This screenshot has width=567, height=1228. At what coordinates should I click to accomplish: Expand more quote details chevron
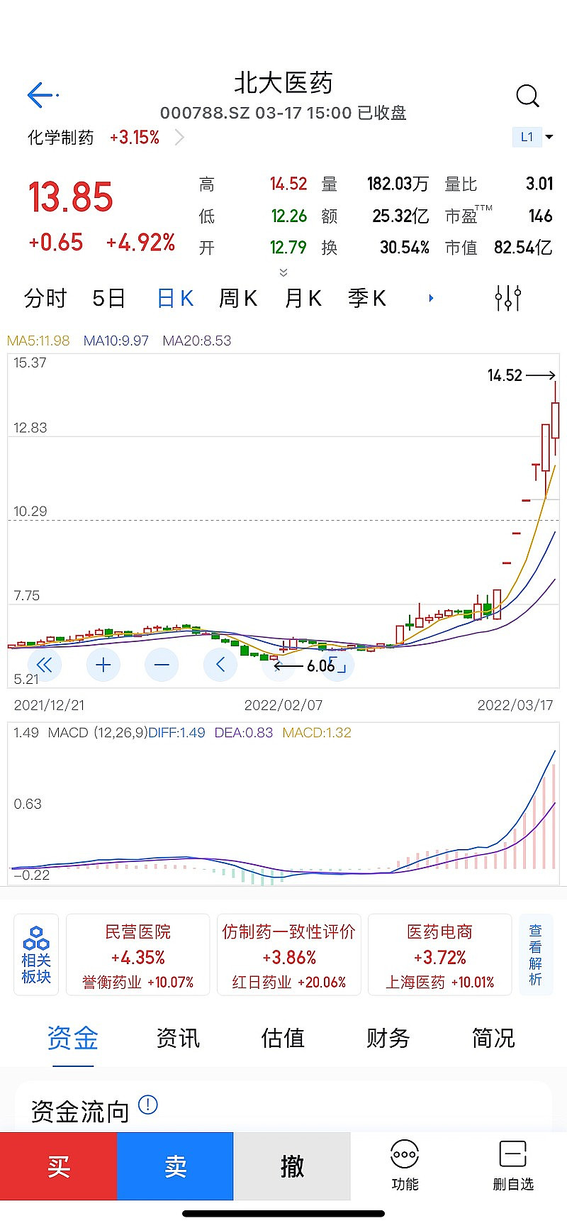[283, 272]
